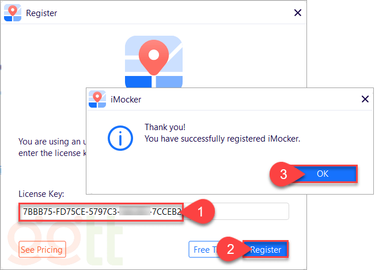
Task: Click the blue information icon
Action: coord(120,138)
